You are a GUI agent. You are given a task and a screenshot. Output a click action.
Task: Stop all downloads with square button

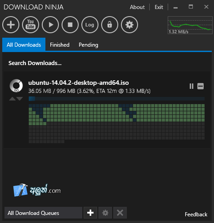pos(70,25)
